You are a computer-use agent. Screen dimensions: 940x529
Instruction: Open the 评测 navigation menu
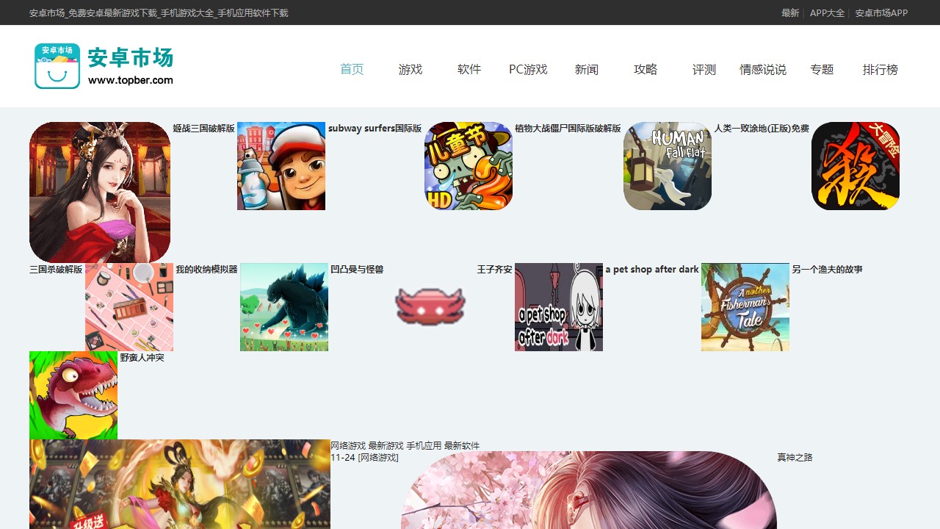coord(704,69)
